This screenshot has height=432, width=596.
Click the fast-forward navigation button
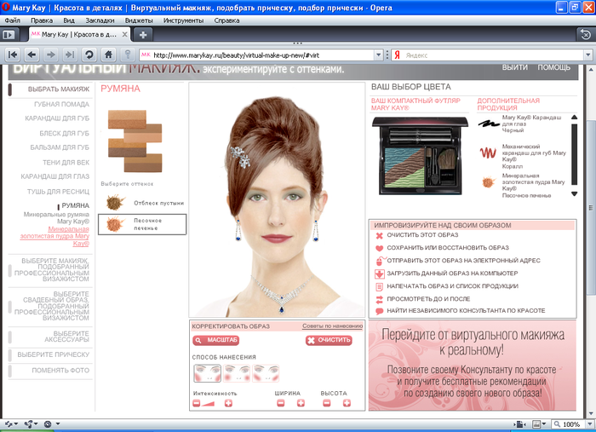tap(70, 55)
